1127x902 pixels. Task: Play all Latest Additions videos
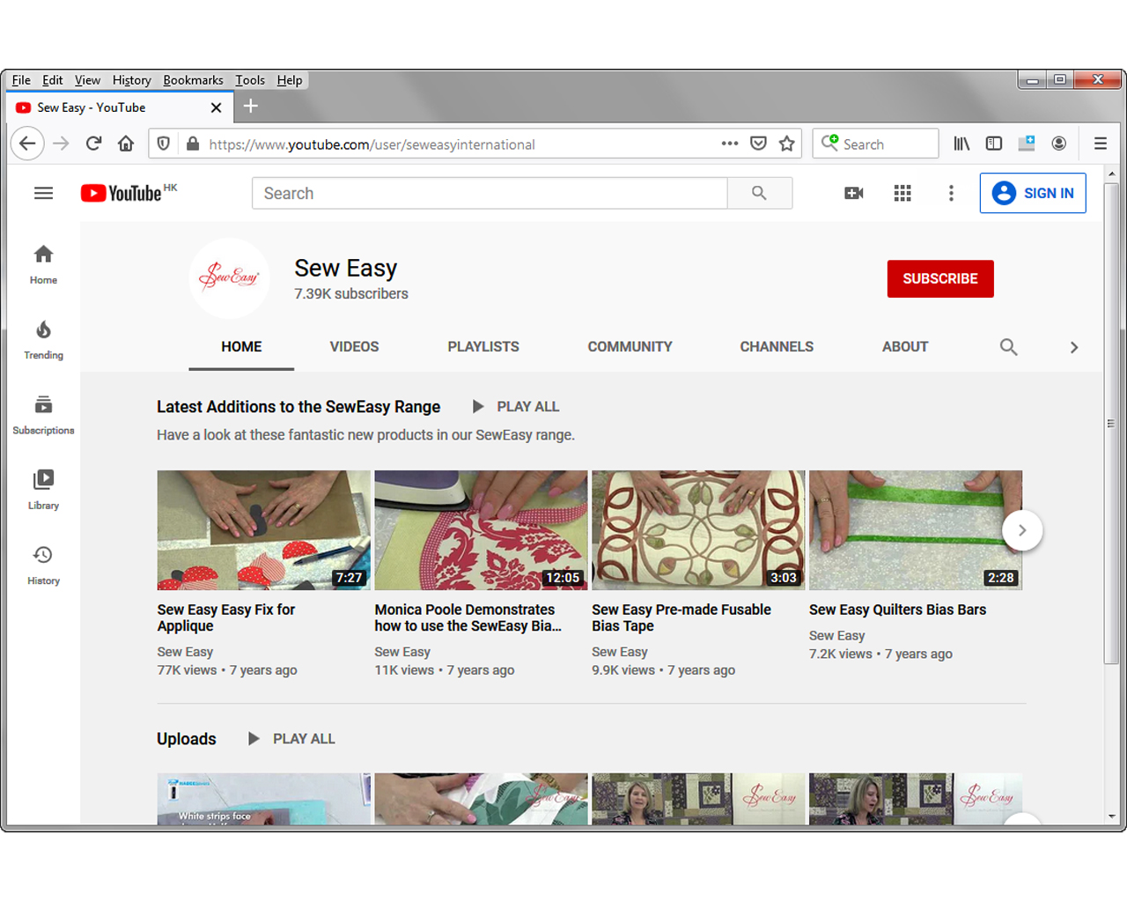point(516,407)
